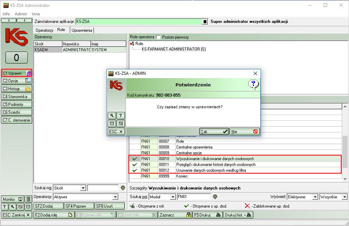Click the question mark button in the dialog's left panel
This screenshot has width=349, height=226.
click(121, 116)
